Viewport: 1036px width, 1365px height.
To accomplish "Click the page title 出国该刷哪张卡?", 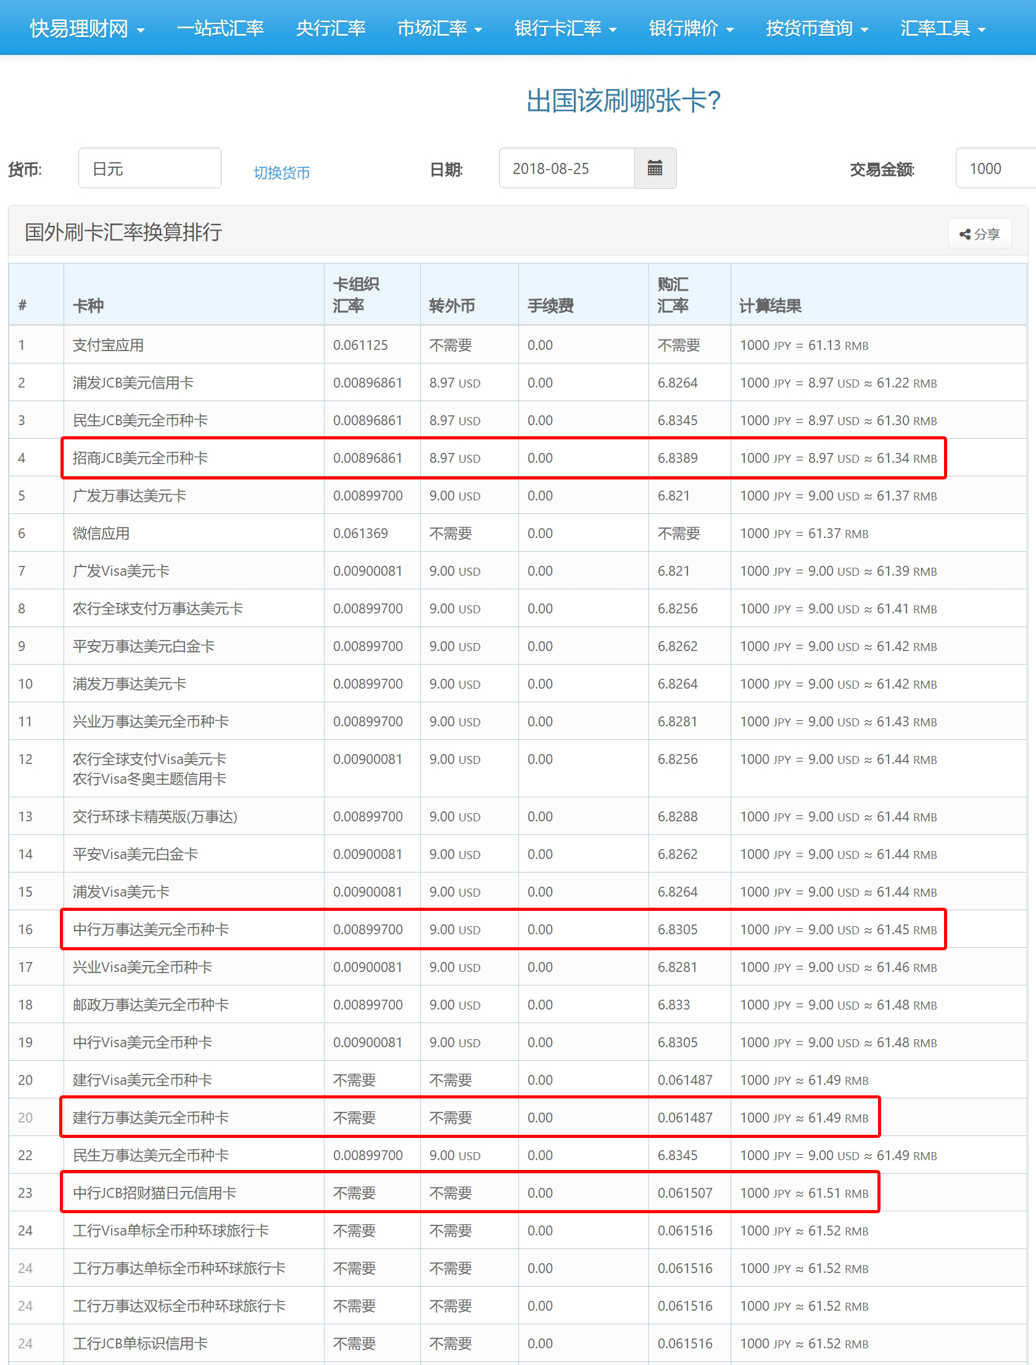I will click(624, 101).
